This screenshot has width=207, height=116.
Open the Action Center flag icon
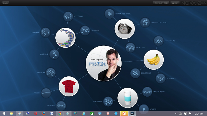[190, 114]
